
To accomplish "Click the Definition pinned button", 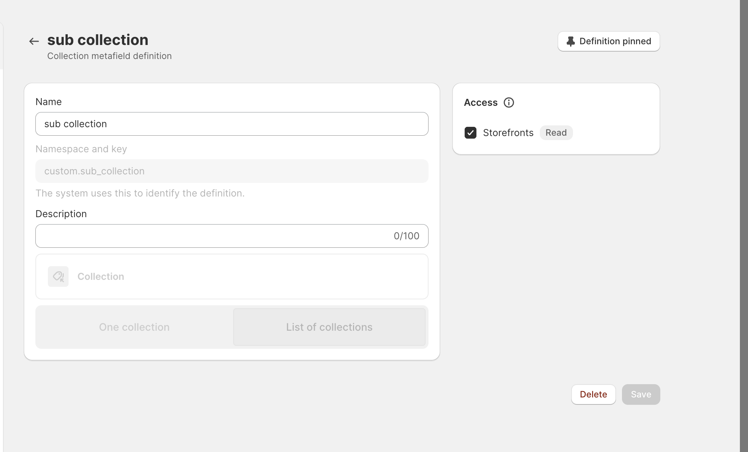I will pyautogui.click(x=608, y=41).
